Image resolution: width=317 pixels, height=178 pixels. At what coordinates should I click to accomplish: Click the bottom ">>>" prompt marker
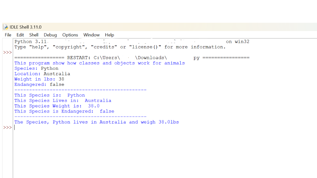[7, 127]
